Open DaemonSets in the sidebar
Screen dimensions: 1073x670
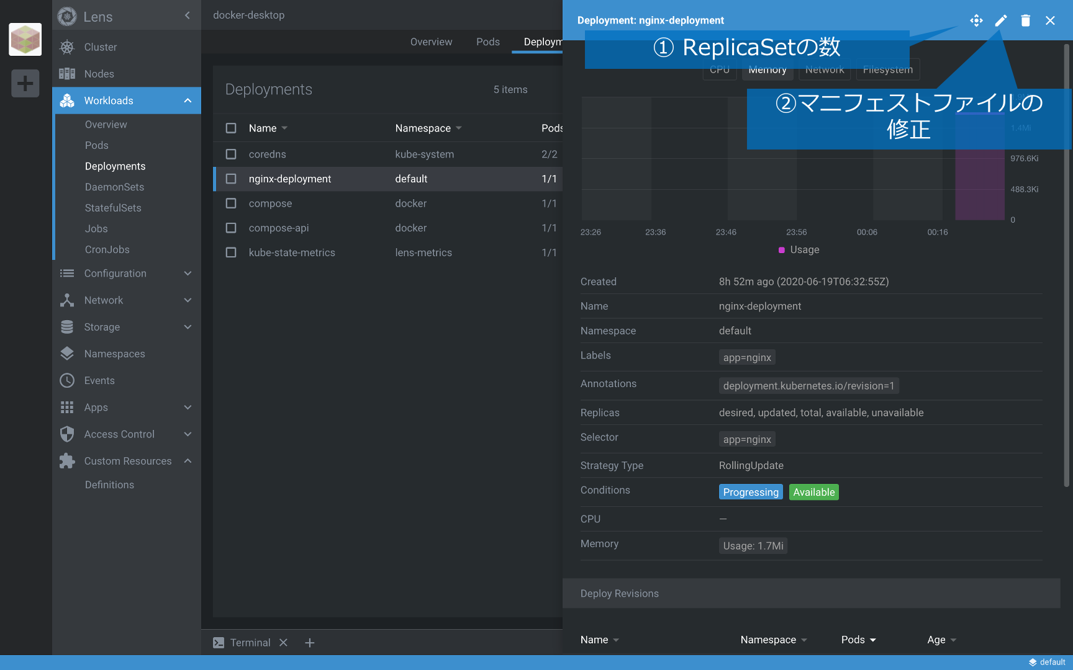(x=114, y=187)
